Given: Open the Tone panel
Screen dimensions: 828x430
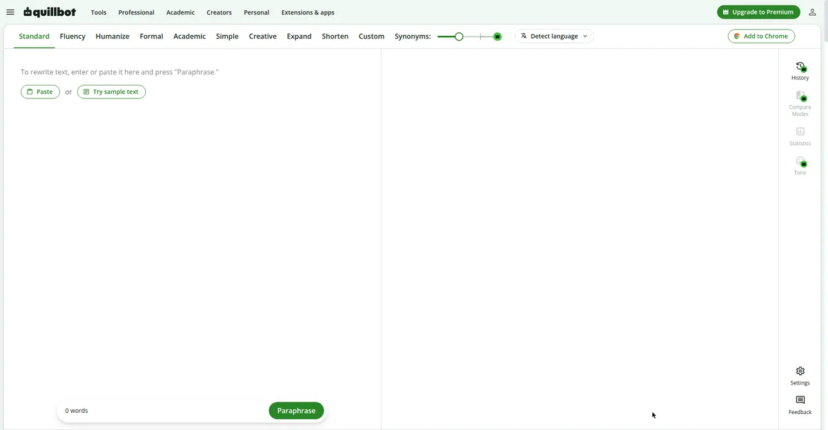Looking at the screenshot, I should click(x=800, y=165).
